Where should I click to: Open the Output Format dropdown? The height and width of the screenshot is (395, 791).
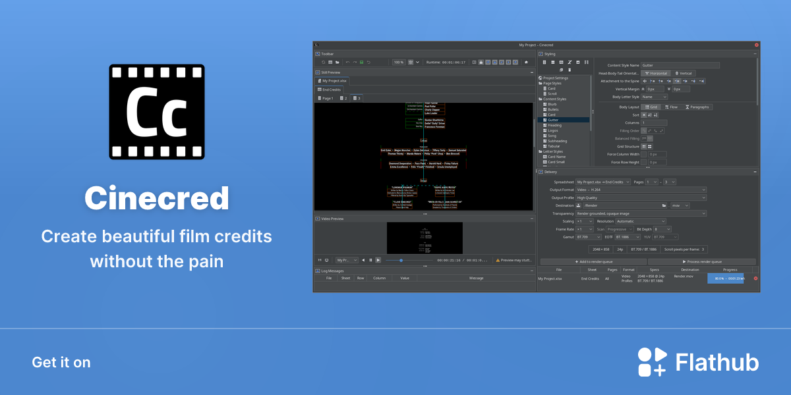(641, 190)
